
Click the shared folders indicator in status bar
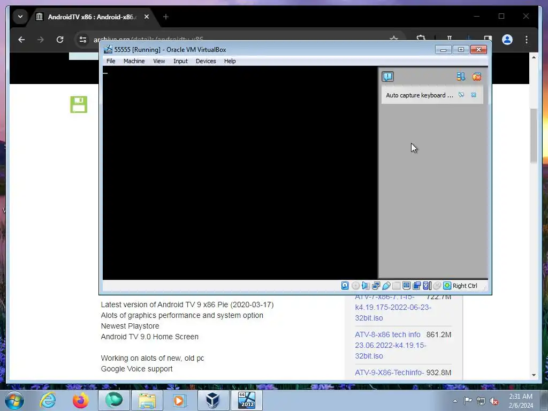coord(397,286)
